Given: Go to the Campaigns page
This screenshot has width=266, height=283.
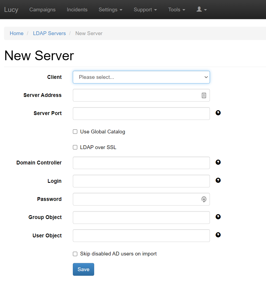Looking at the screenshot, I should click(x=42, y=9).
